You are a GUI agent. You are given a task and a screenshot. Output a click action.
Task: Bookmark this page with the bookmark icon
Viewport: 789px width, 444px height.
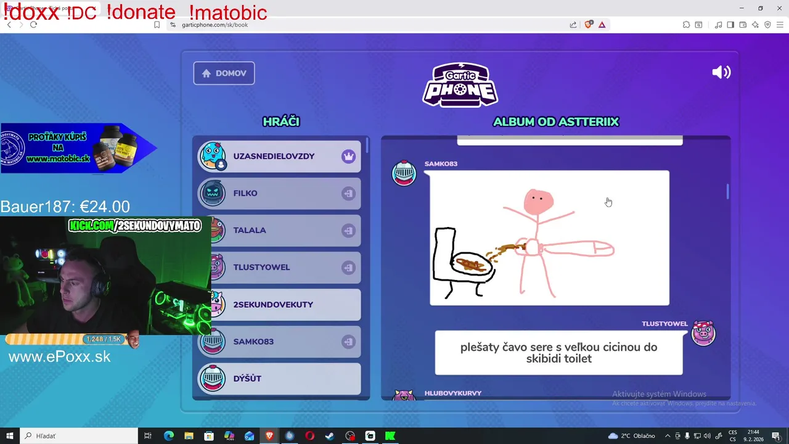[x=157, y=25]
